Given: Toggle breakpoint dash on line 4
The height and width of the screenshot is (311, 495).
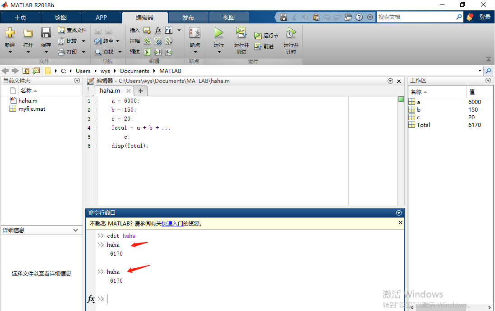Looking at the screenshot, I should tap(95, 128).
